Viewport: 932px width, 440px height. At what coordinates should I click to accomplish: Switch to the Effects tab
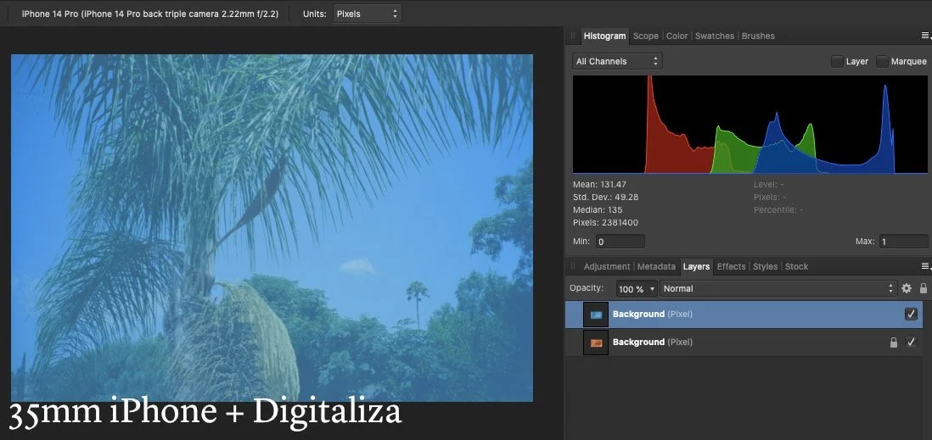tap(731, 266)
